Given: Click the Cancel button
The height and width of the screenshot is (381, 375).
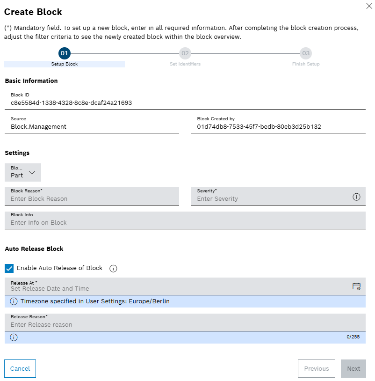Looking at the screenshot, I should [20, 368].
